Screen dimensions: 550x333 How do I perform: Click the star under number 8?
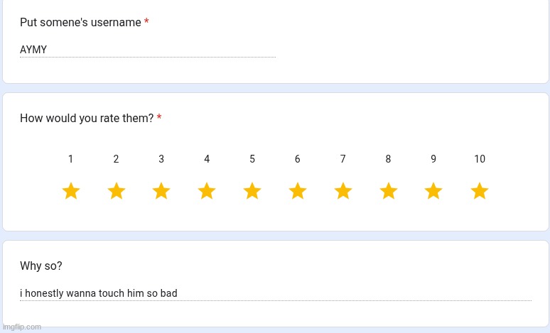coord(388,191)
